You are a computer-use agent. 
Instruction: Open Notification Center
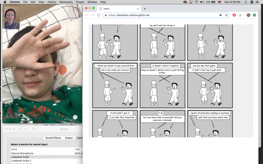coord(257,2)
